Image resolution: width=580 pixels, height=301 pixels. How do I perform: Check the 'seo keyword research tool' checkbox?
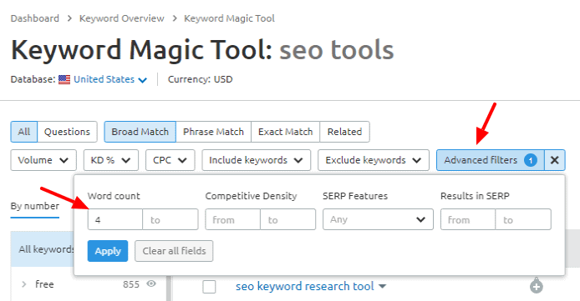click(209, 287)
